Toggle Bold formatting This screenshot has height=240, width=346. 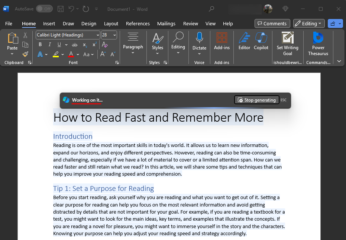(x=40, y=45)
